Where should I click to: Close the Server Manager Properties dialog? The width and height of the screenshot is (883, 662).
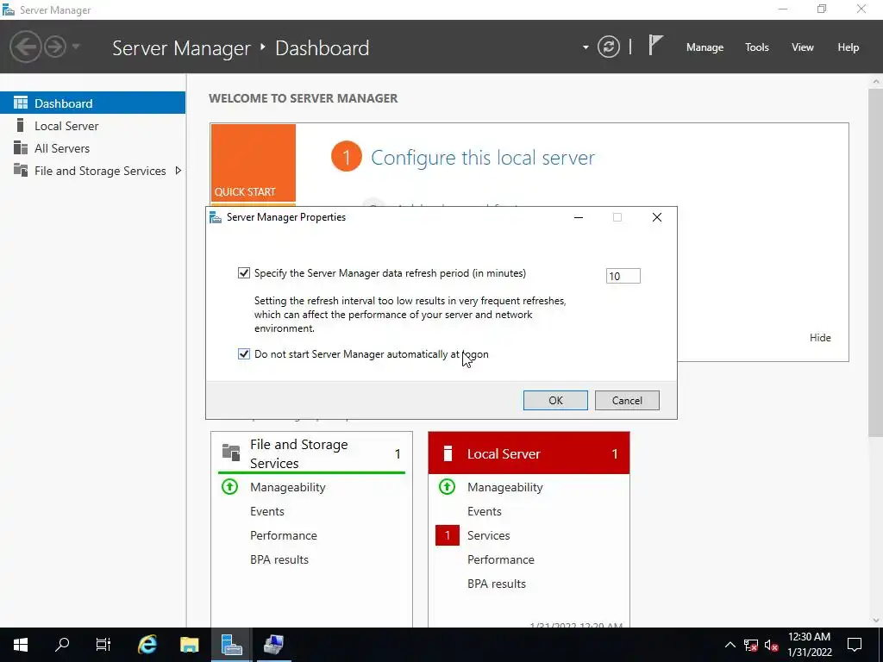click(x=656, y=217)
